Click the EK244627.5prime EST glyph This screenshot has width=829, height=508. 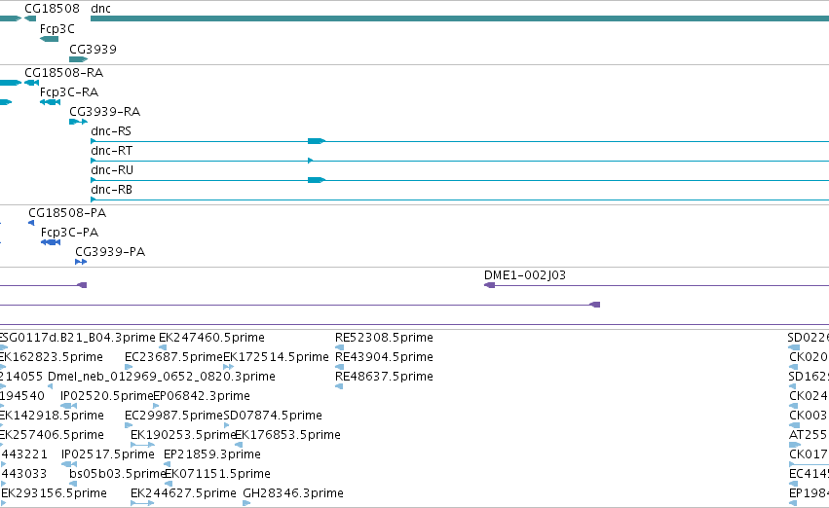[142, 503]
